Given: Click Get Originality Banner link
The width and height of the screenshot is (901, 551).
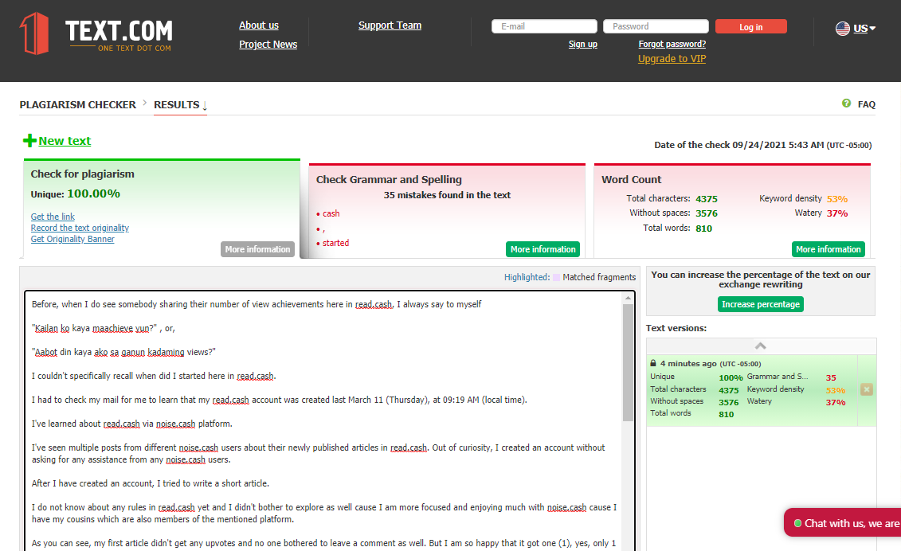Looking at the screenshot, I should tap(72, 239).
